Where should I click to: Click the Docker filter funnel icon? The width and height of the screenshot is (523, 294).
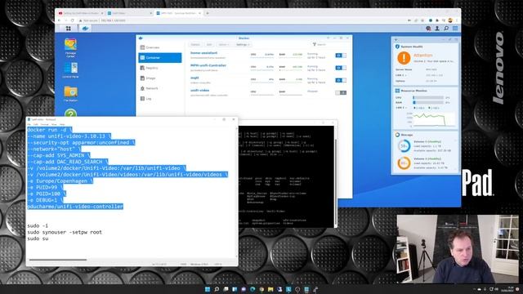click(x=314, y=44)
